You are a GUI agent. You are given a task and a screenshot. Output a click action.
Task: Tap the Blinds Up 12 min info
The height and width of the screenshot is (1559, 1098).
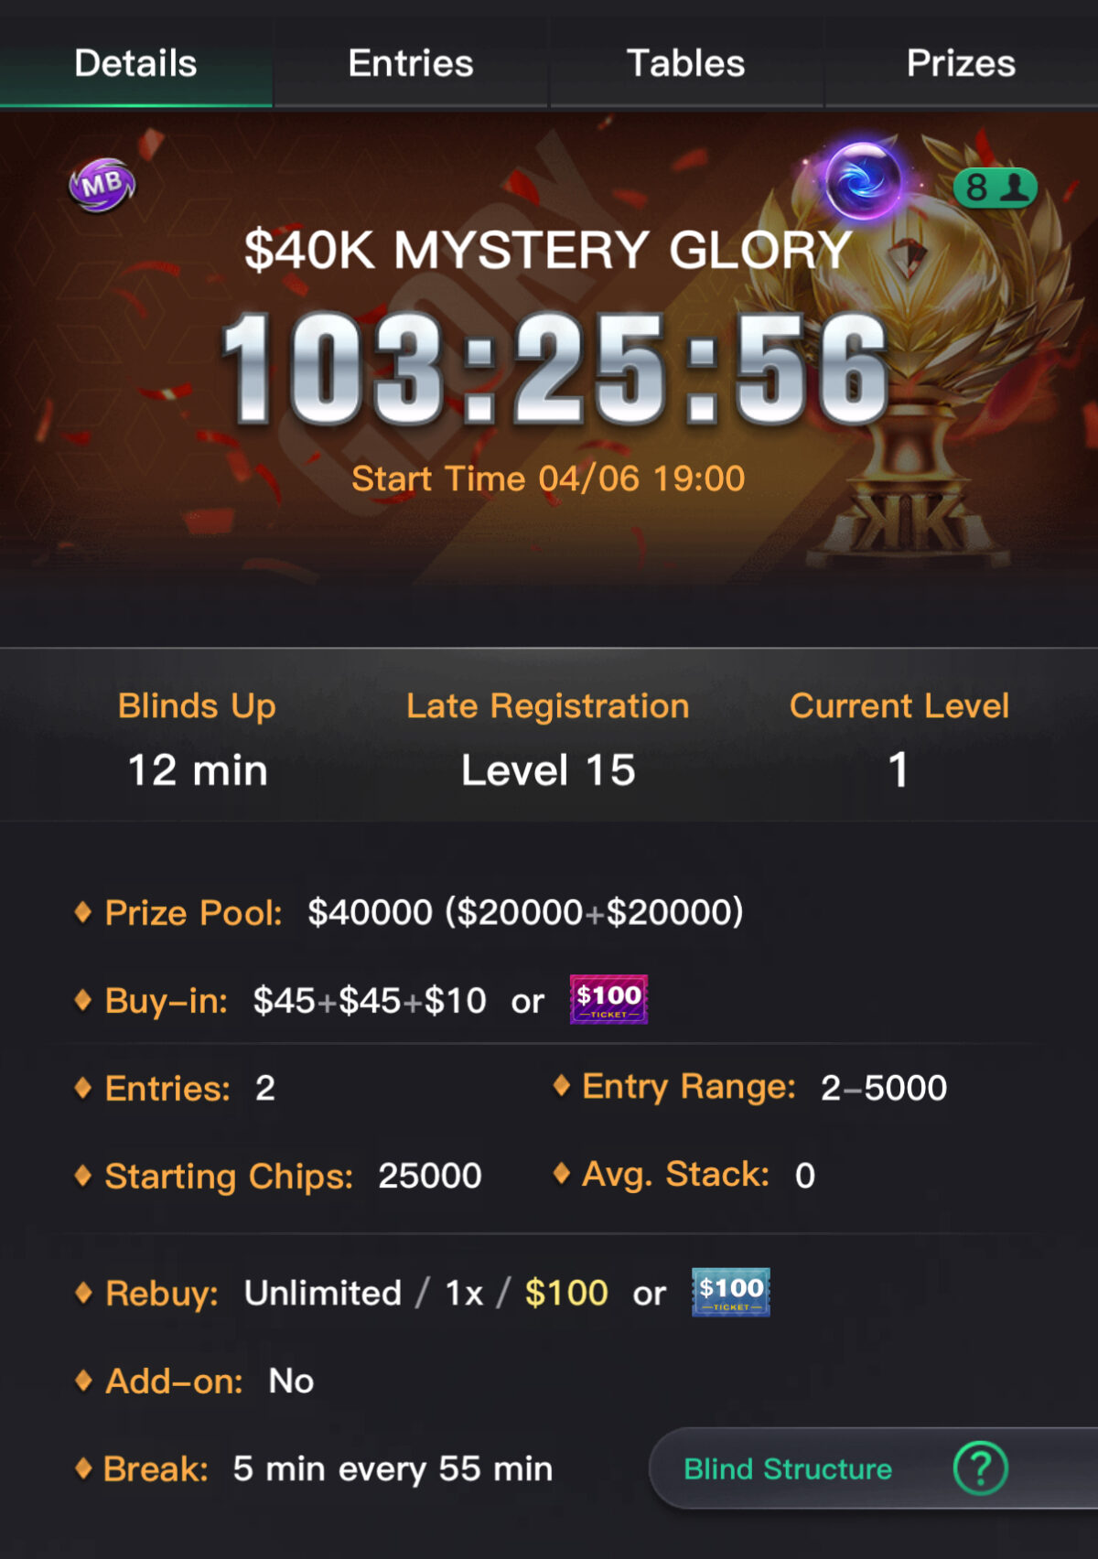[x=197, y=739]
